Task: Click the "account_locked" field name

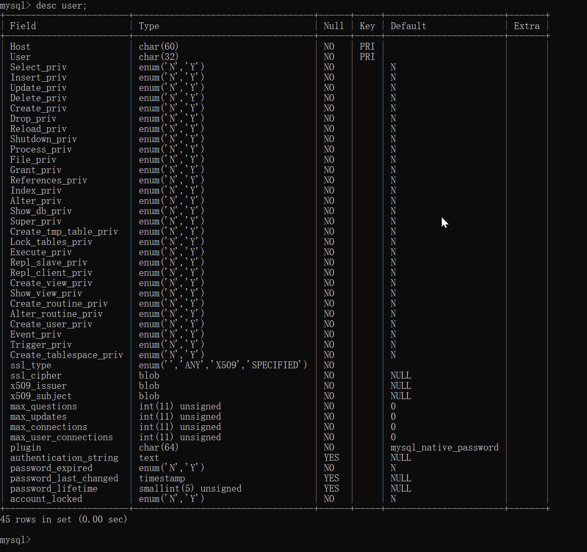Action: 46,499
